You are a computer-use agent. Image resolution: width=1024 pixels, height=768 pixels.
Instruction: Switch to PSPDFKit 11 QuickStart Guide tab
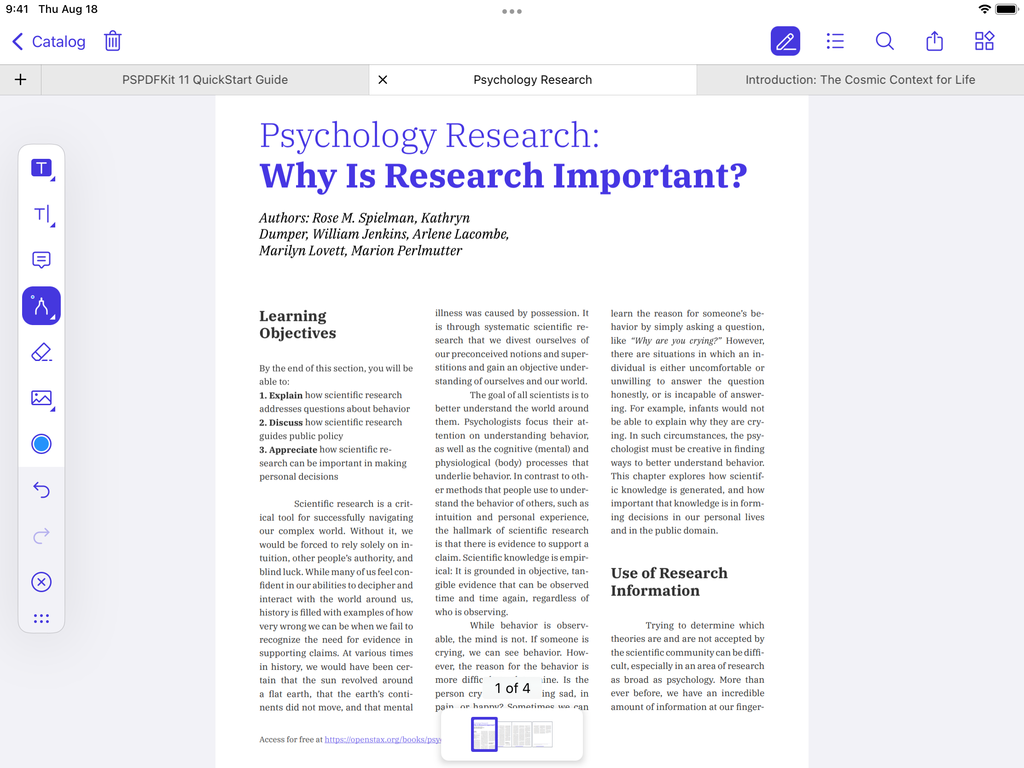[x=204, y=80]
